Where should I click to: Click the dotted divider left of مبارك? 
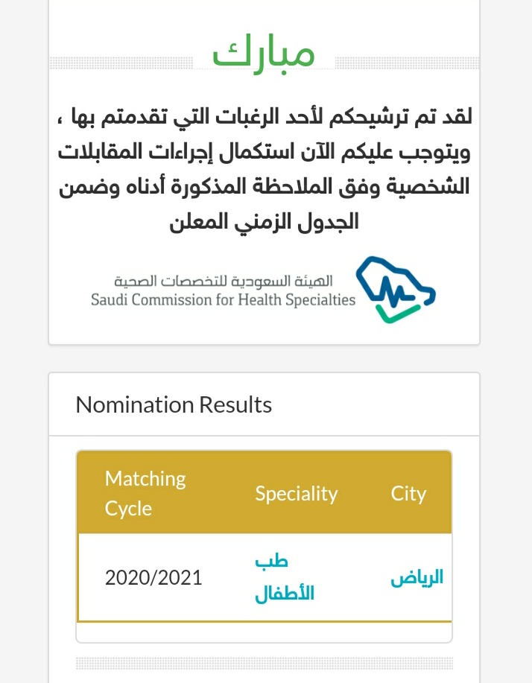[121, 63]
